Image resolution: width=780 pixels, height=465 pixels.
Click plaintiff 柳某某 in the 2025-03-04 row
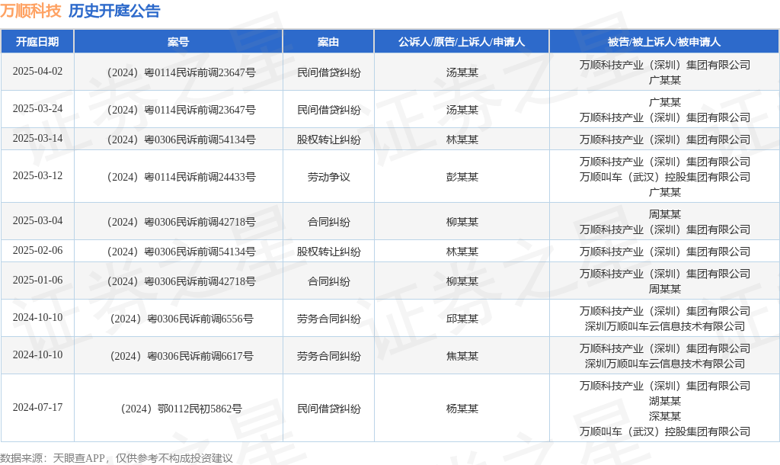pyautogui.click(x=462, y=222)
